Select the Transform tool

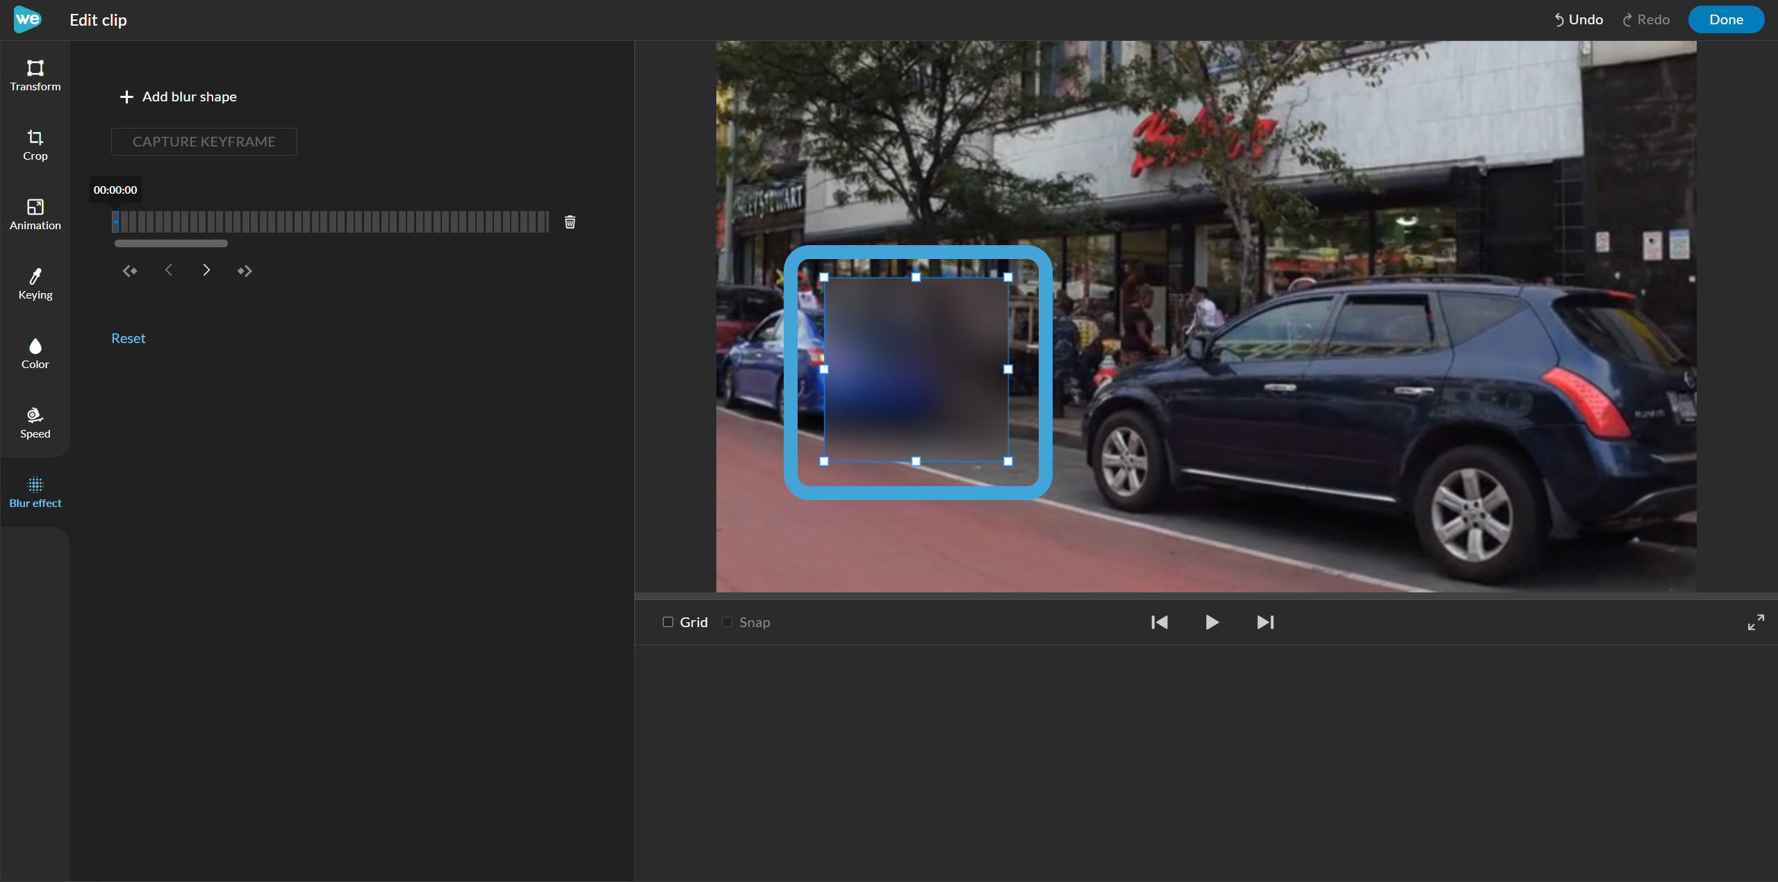coord(35,75)
